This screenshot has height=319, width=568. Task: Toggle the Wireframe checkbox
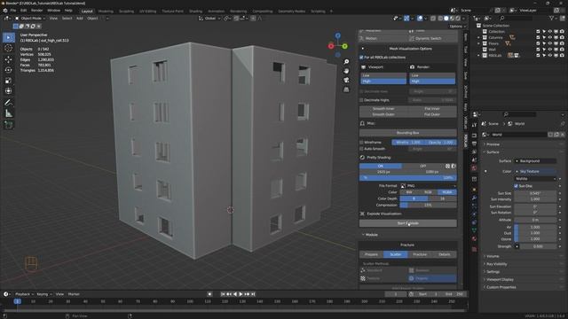pyautogui.click(x=361, y=143)
